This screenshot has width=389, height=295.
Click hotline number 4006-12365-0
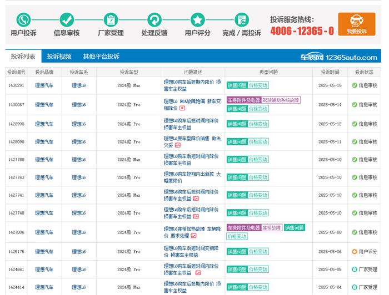302,31
